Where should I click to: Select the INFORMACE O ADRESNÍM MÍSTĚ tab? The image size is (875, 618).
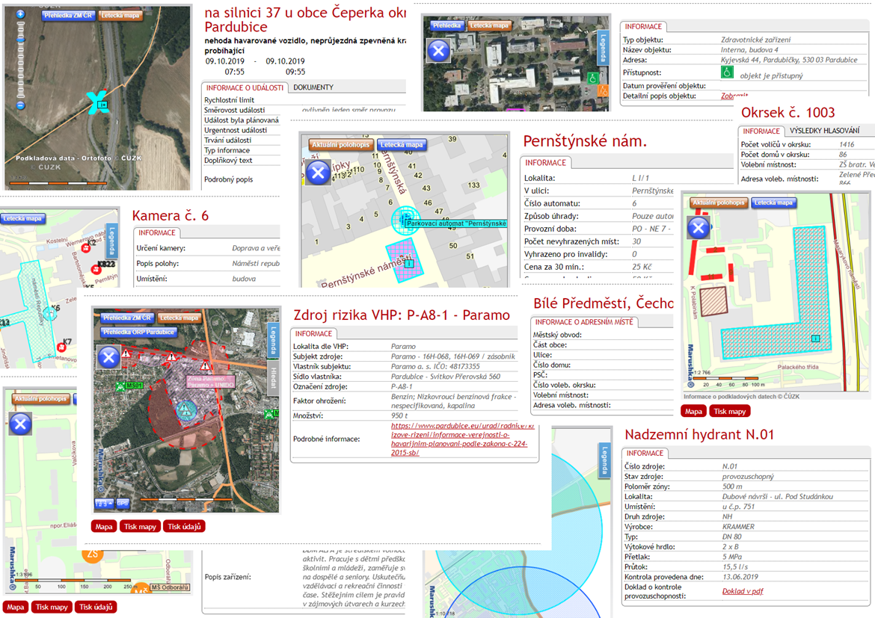tap(584, 322)
